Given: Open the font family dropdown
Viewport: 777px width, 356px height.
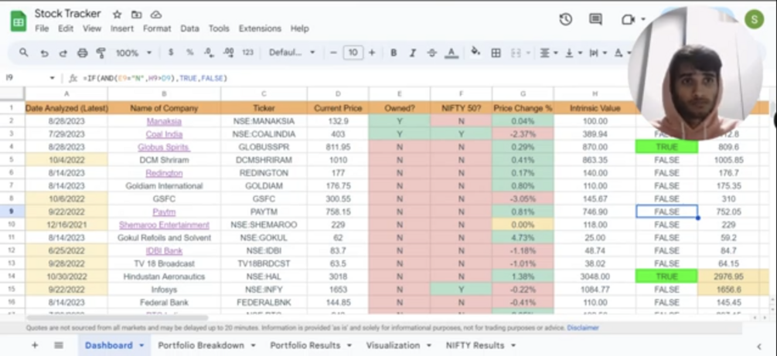Looking at the screenshot, I should click(292, 53).
